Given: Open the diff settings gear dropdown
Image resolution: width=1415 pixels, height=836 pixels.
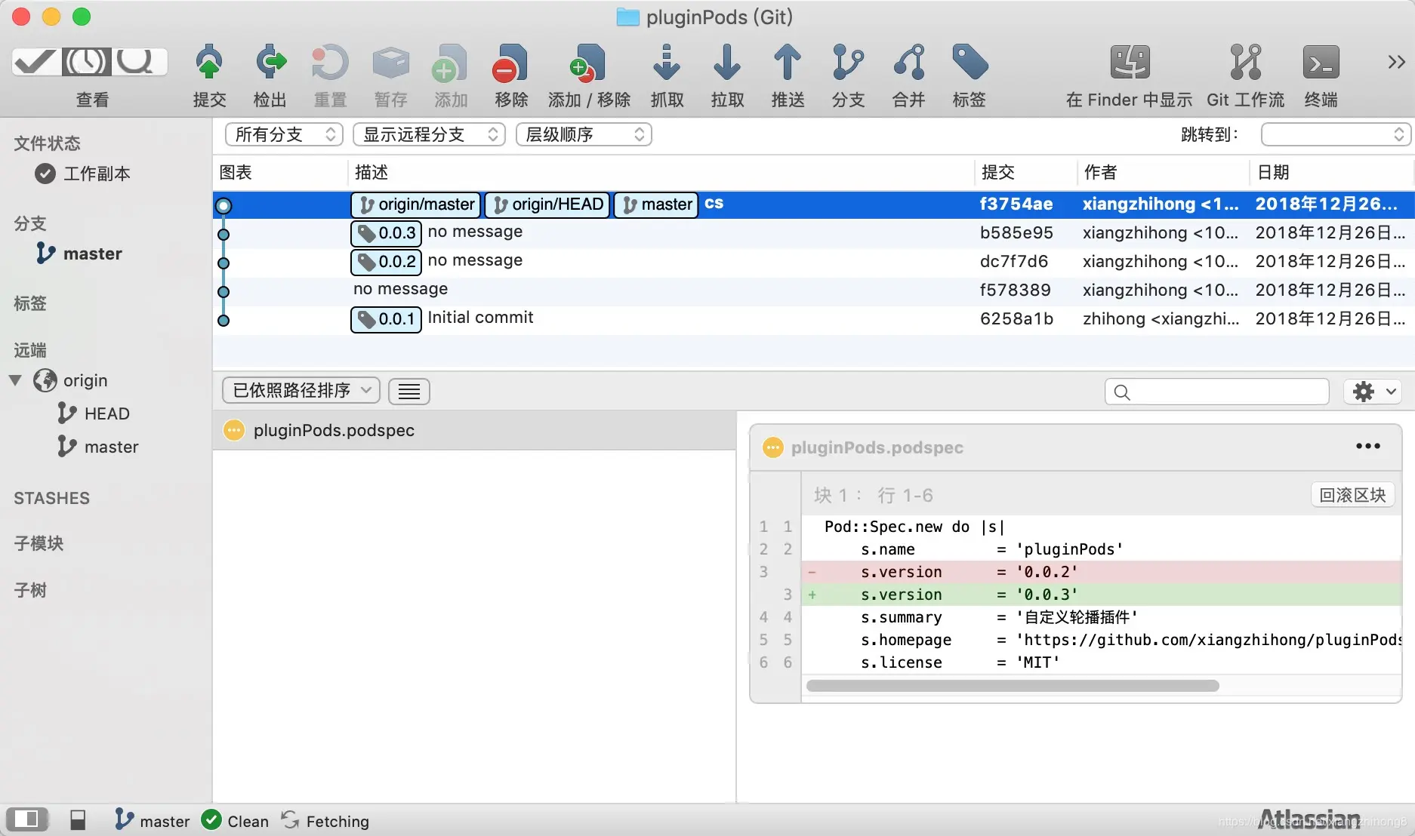Looking at the screenshot, I should click(1373, 392).
